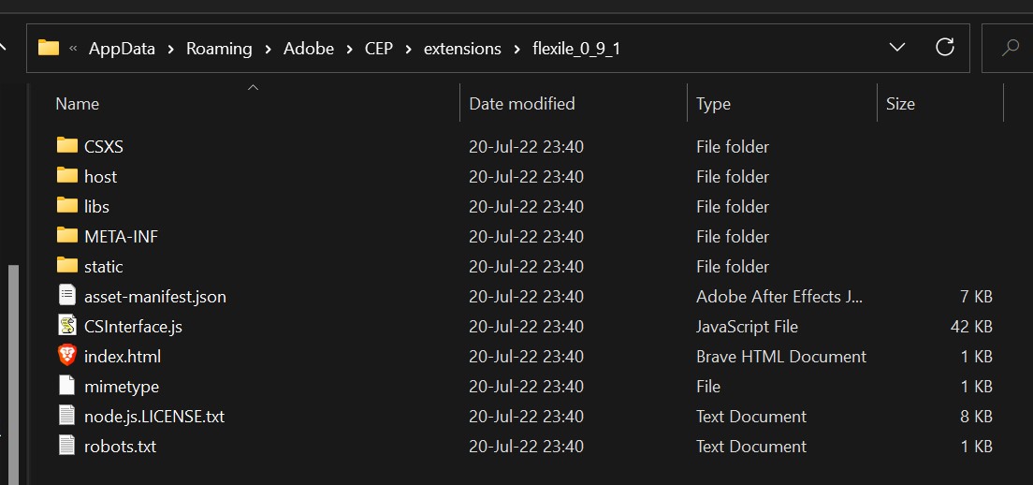Click the Type column header
This screenshot has width=1033, height=485.
713,103
